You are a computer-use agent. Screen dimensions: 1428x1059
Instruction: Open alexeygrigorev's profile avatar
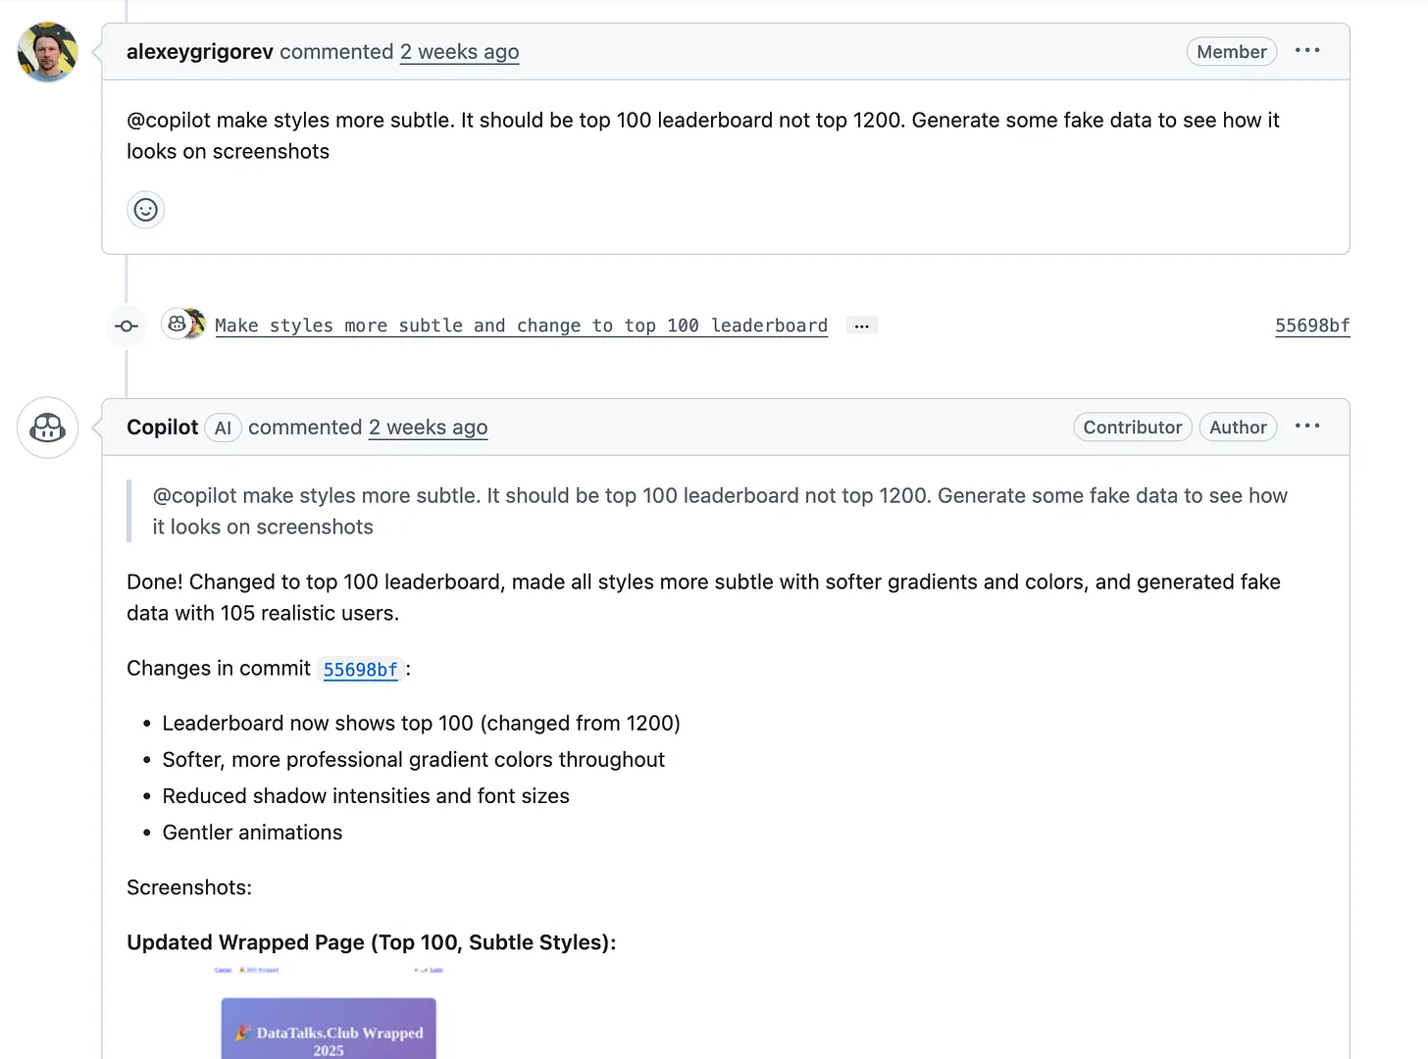click(x=46, y=51)
